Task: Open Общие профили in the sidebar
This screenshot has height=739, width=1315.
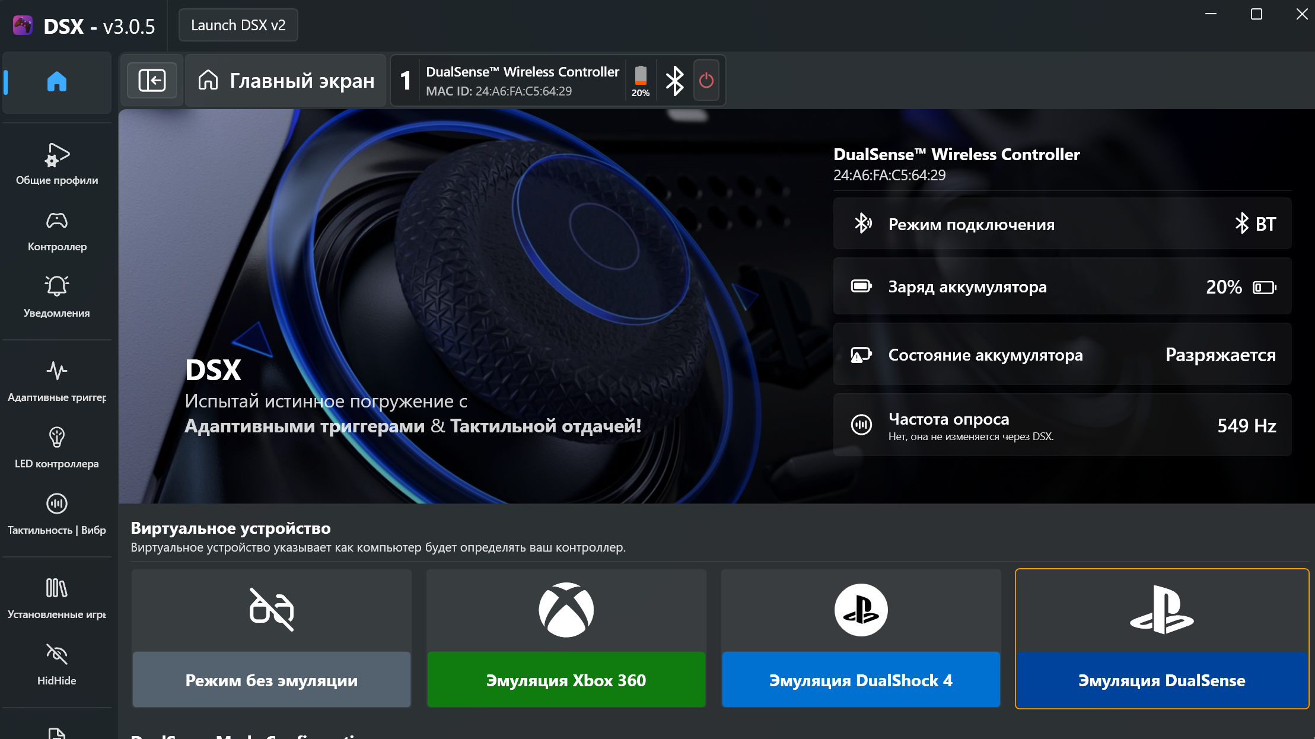Action: pos(57,164)
